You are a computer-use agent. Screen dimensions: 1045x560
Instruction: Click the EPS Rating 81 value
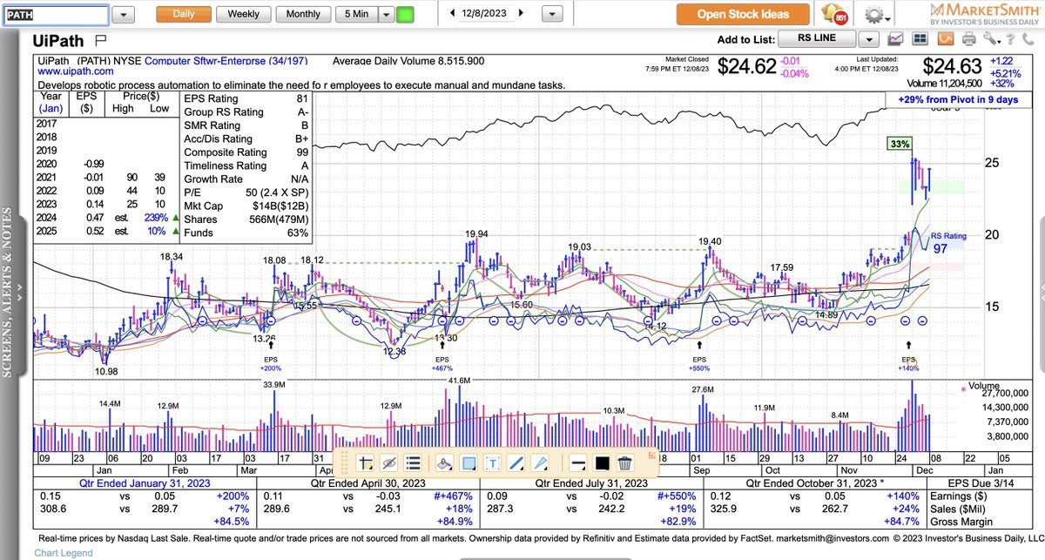click(301, 99)
